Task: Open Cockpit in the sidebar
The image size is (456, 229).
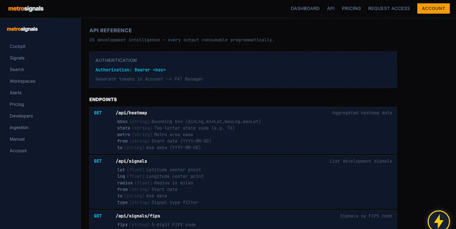Action: [x=18, y=47]
